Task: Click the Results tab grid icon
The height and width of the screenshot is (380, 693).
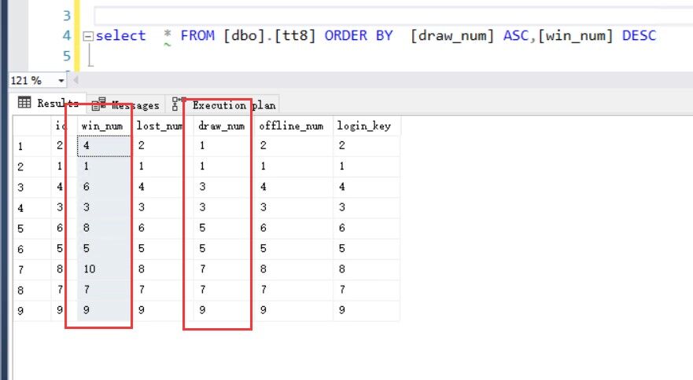Action: click(x=24, y=103)
